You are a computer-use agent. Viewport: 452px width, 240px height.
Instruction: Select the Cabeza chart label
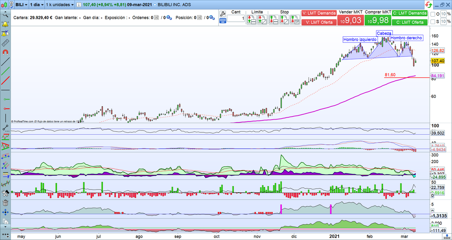(x=384, y=33)
